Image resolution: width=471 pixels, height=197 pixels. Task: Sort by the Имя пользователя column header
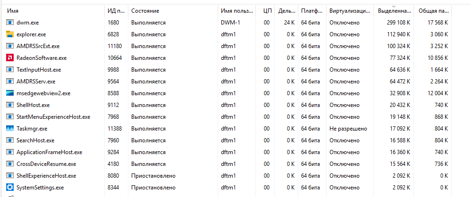(x=236, y=11)
